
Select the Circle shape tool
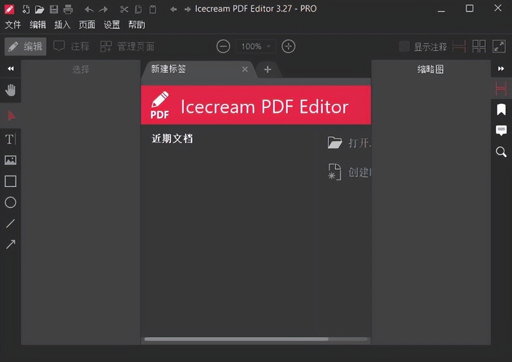10,203
